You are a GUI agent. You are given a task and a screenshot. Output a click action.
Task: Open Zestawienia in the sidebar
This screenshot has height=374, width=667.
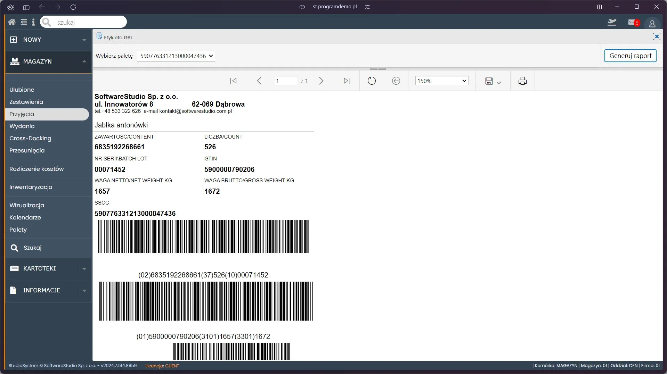point(26,102)
